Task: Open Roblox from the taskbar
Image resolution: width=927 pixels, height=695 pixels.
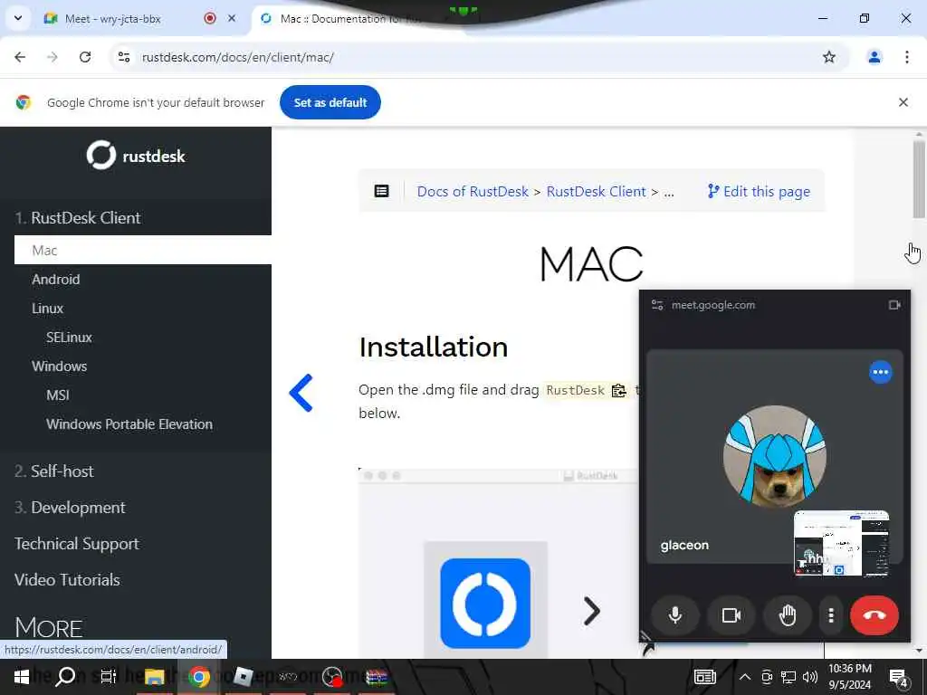Action: click(243, 677)
